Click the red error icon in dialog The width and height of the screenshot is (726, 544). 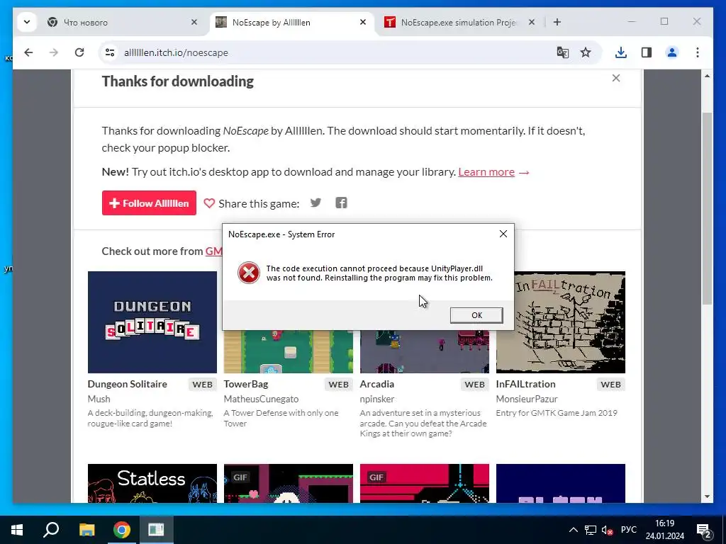(x=249, y=273)
